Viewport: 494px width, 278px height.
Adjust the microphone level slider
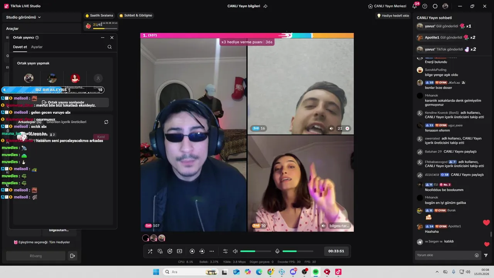298,251
